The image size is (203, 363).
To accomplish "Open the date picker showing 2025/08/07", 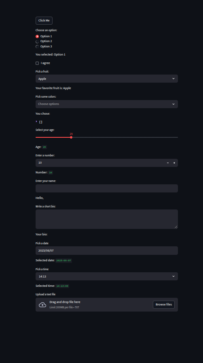I will click(107, 250).
